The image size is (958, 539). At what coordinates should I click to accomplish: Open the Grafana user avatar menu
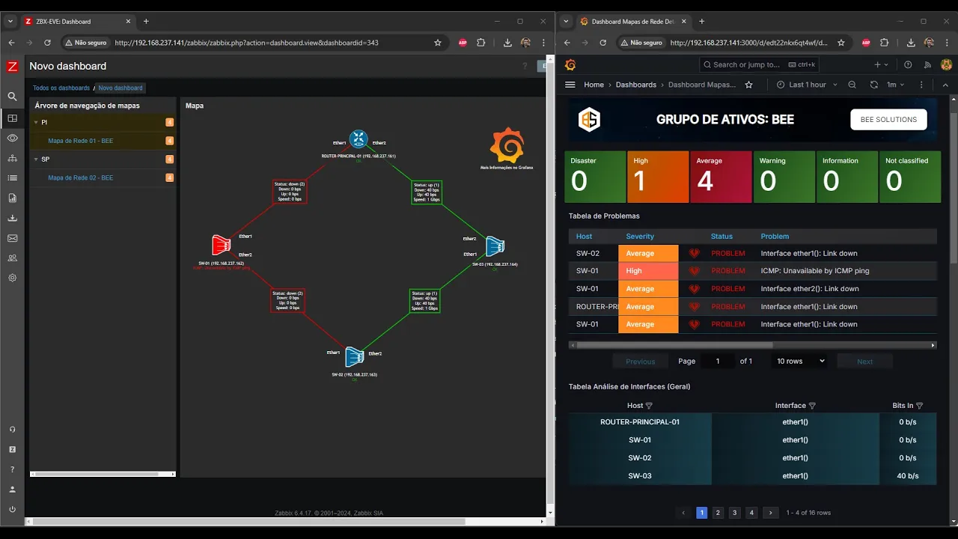coord(946,64)
